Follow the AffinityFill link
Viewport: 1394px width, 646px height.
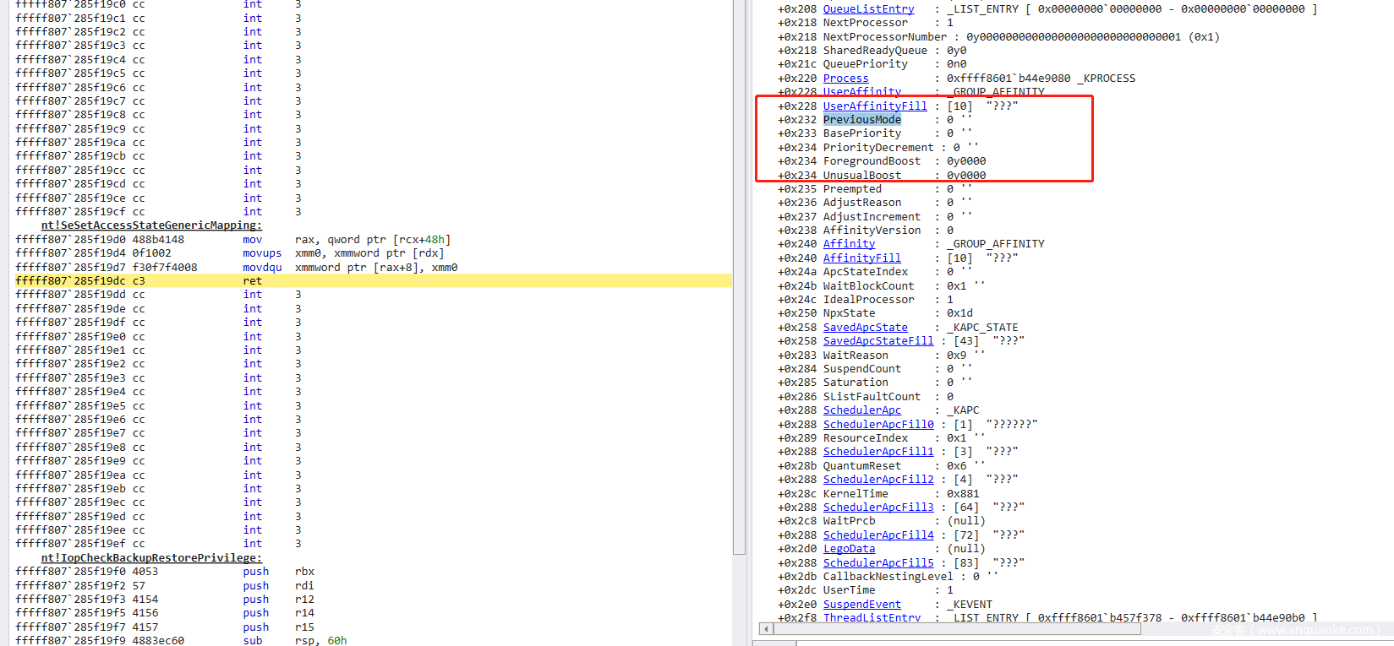tap(861, 258)
